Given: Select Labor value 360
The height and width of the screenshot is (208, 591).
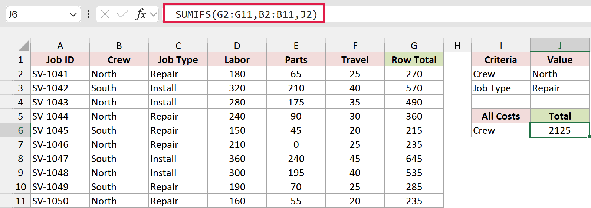Looking at the screenshot, I should pyautogui.click(x=237, y=159).
